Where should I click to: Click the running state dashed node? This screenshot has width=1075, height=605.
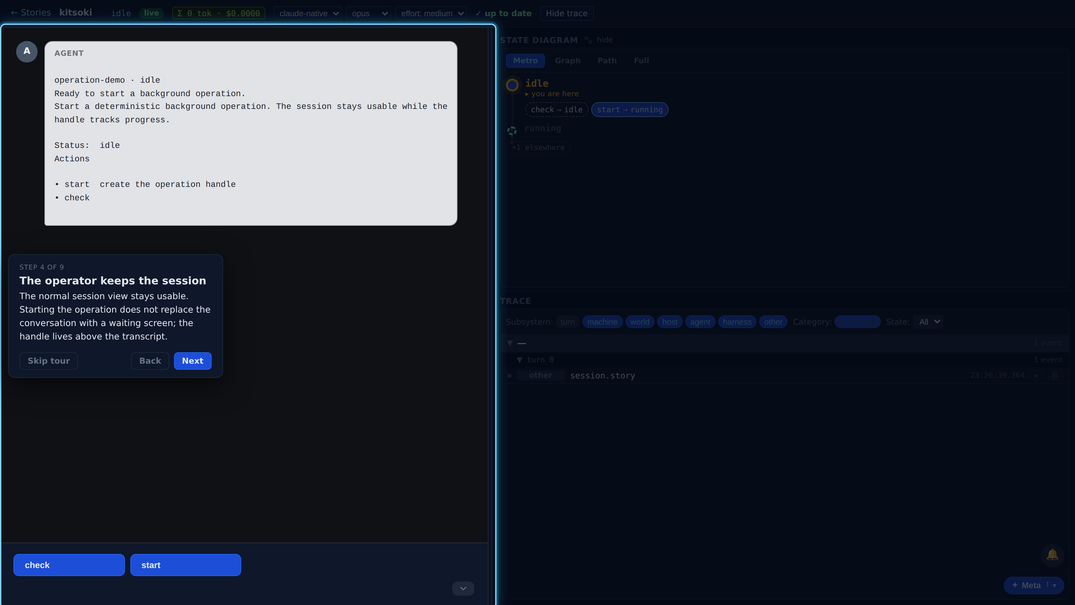click(512, 131)
